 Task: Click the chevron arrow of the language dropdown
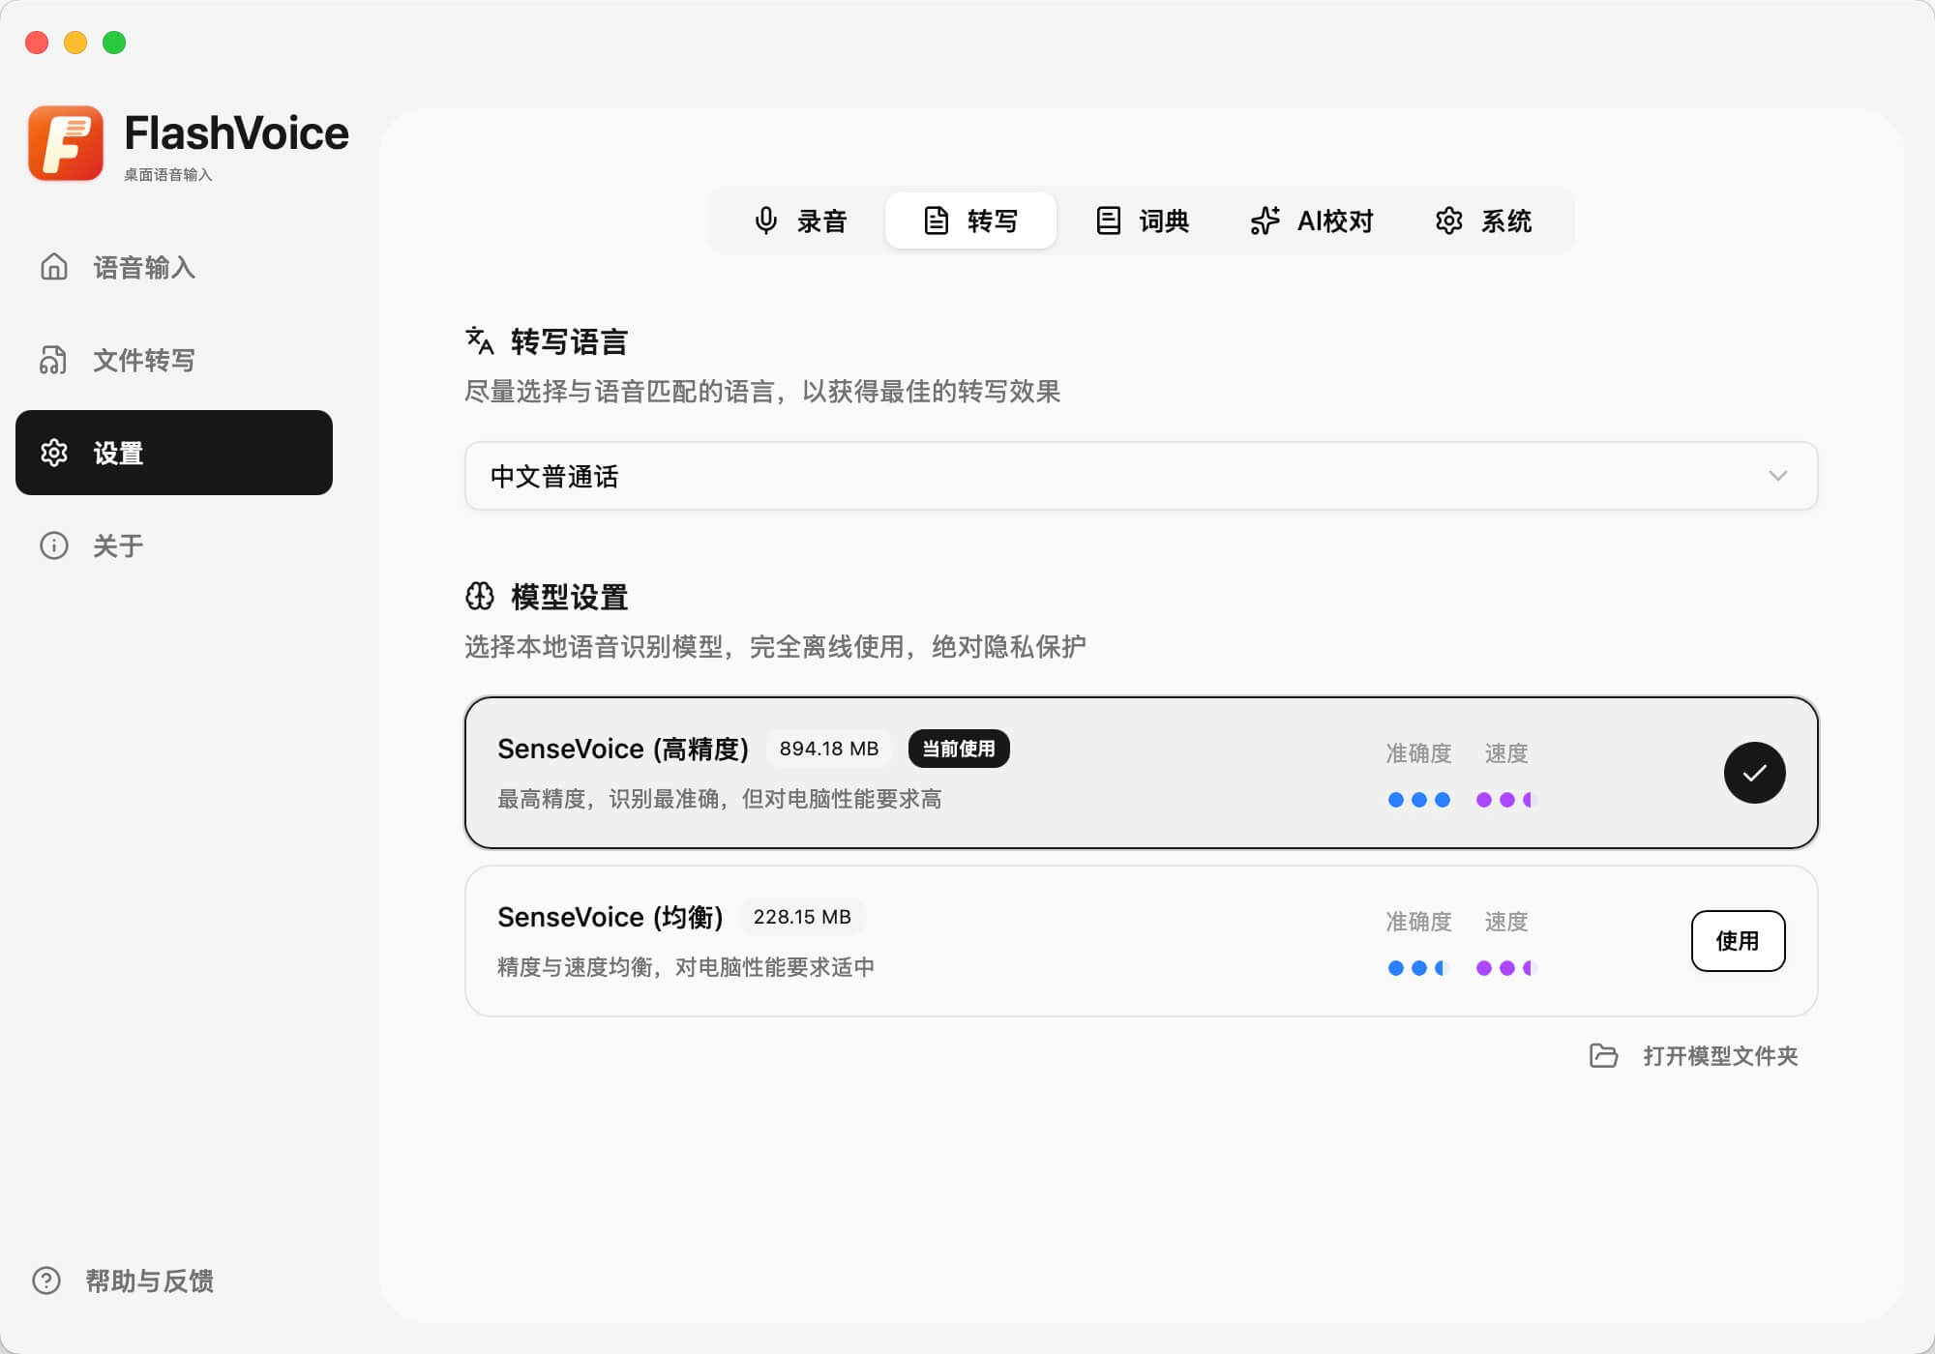click(x=1777, y=476)
